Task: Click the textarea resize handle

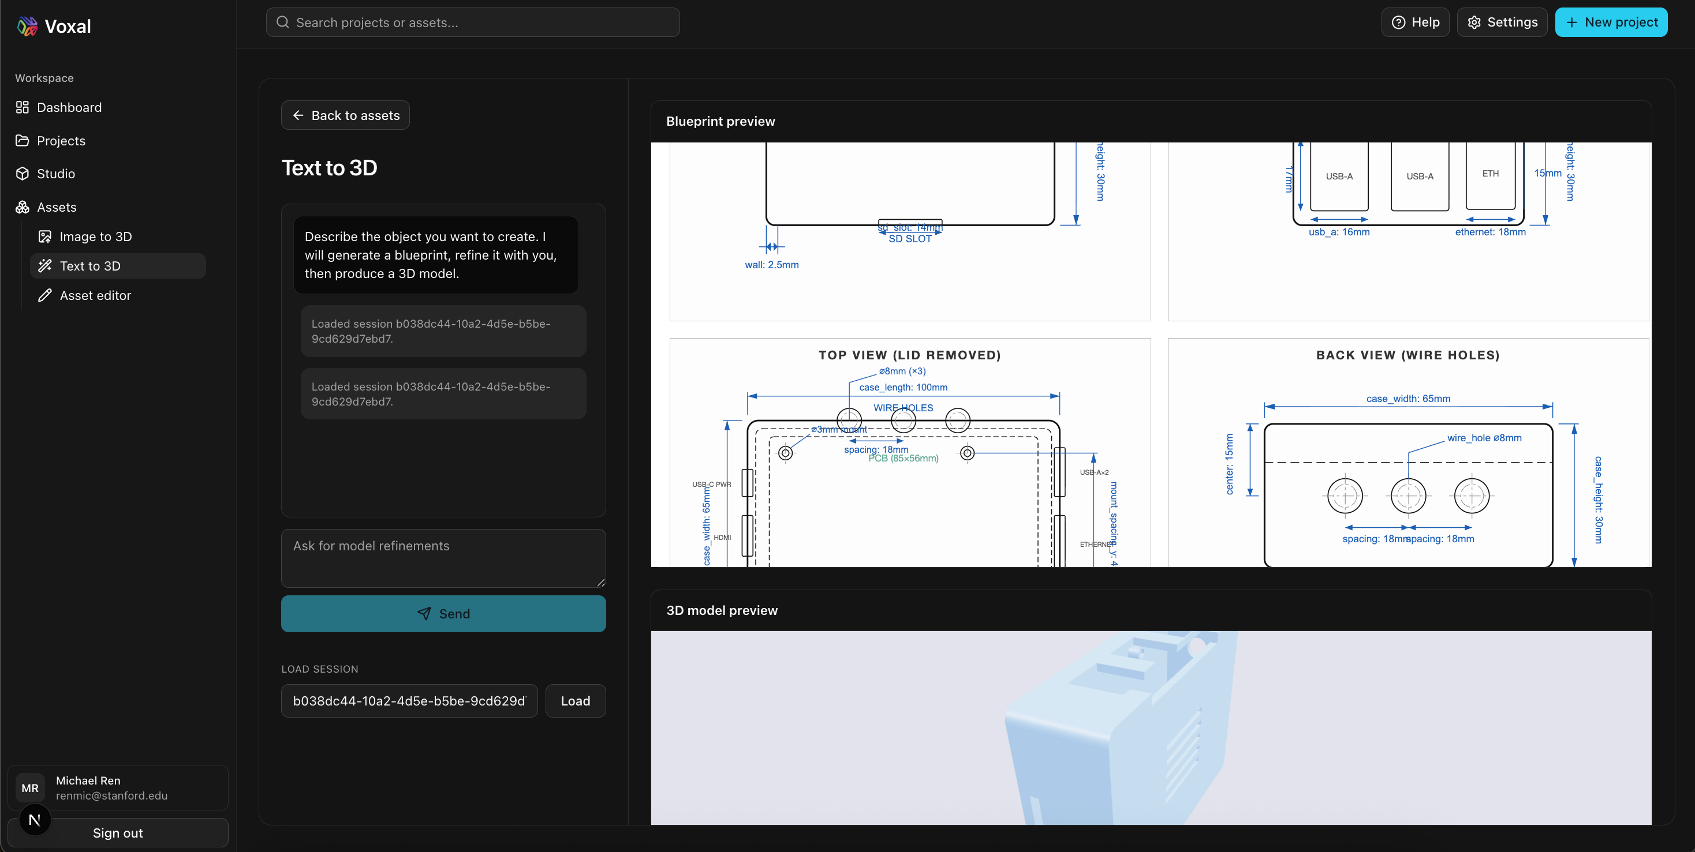Action: (x=601, y=583)
